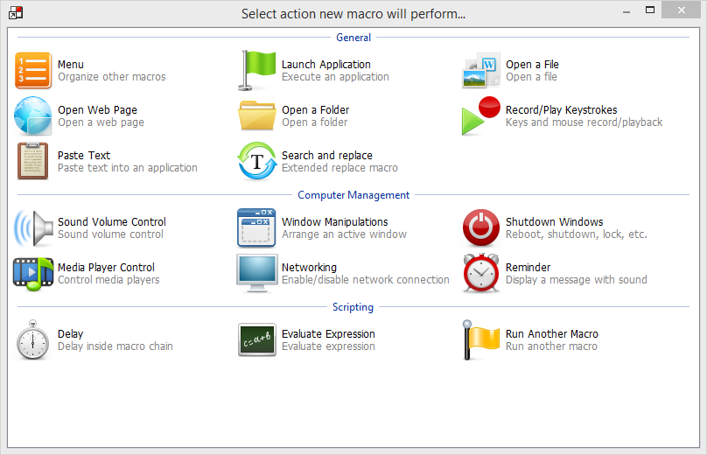Select the chalkboard Evaluate Expression icon
This screenshot has width=707, height=455.
click(256, 339)
